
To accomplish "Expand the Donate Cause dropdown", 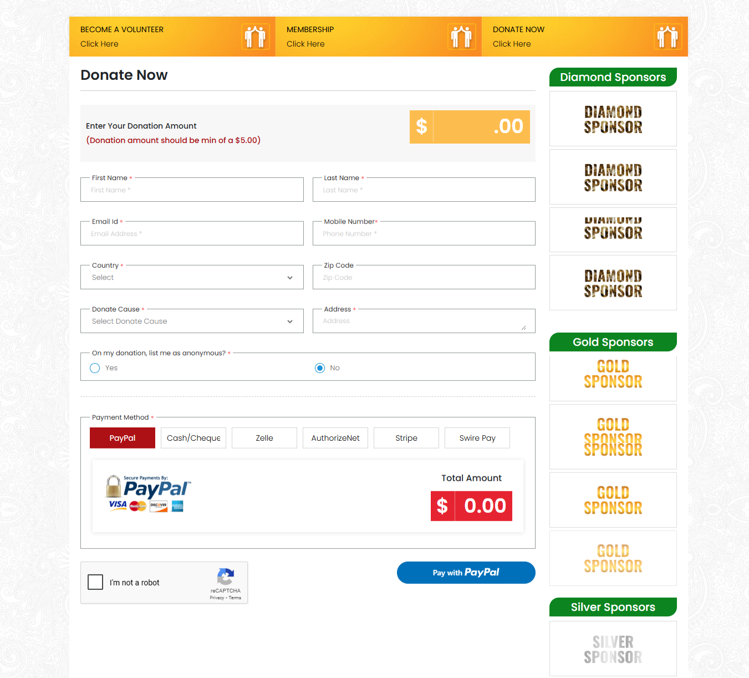I will 192,321.
